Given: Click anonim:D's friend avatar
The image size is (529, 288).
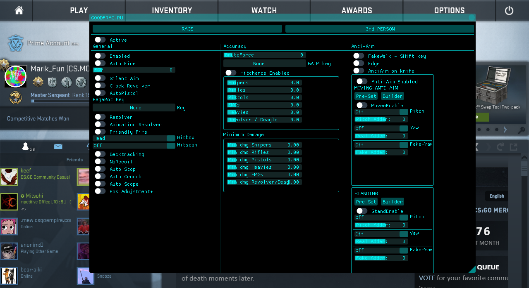Looking at the screenshot, I should coord(9,251).
